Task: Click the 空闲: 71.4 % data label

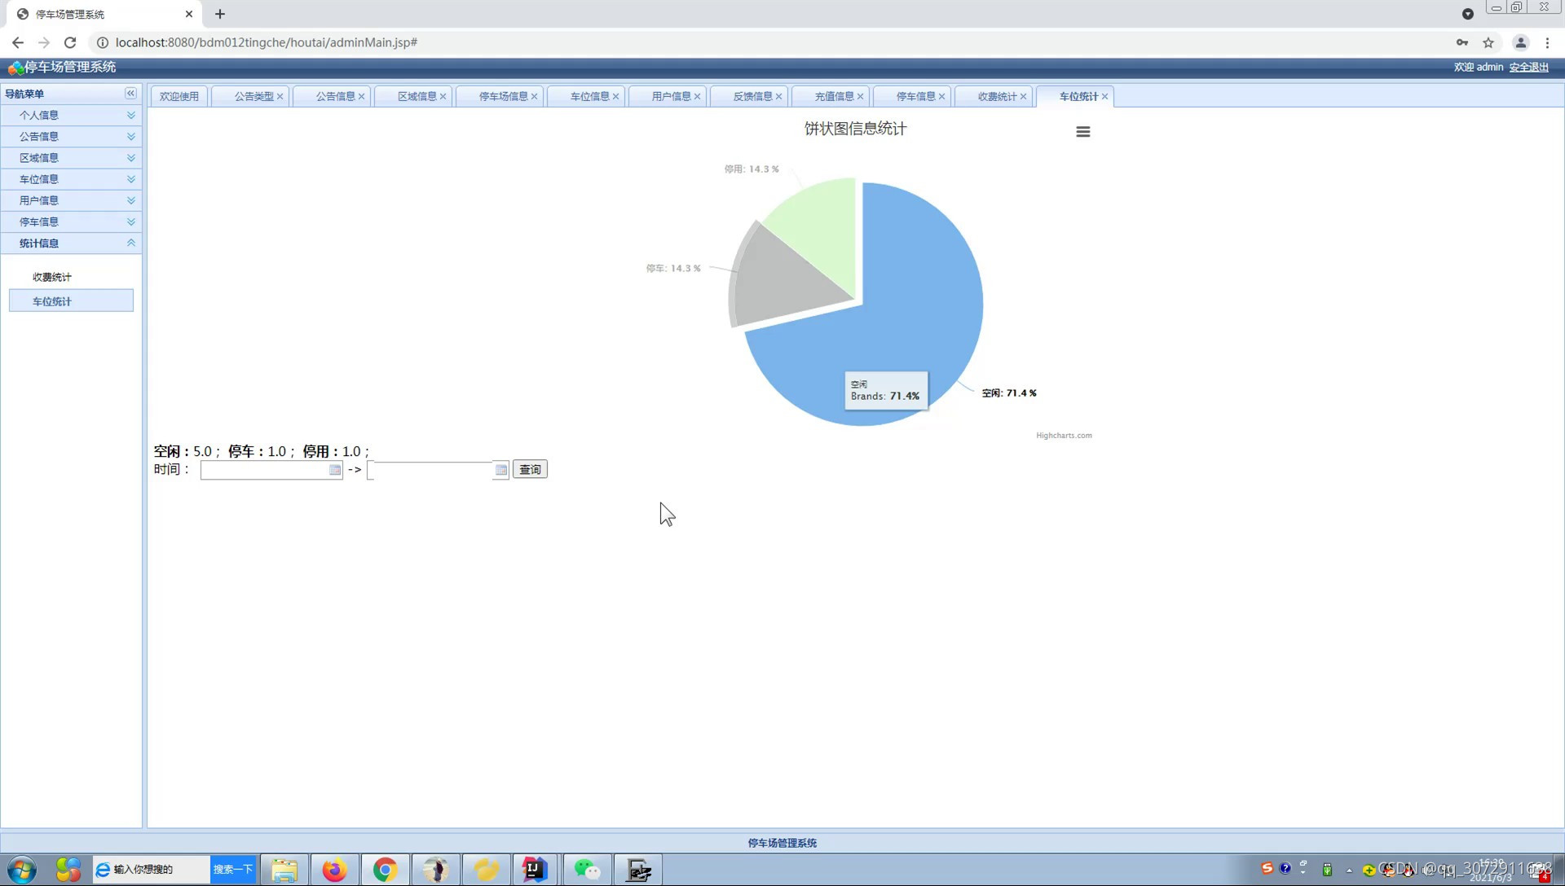Action: pos(1009,393)
